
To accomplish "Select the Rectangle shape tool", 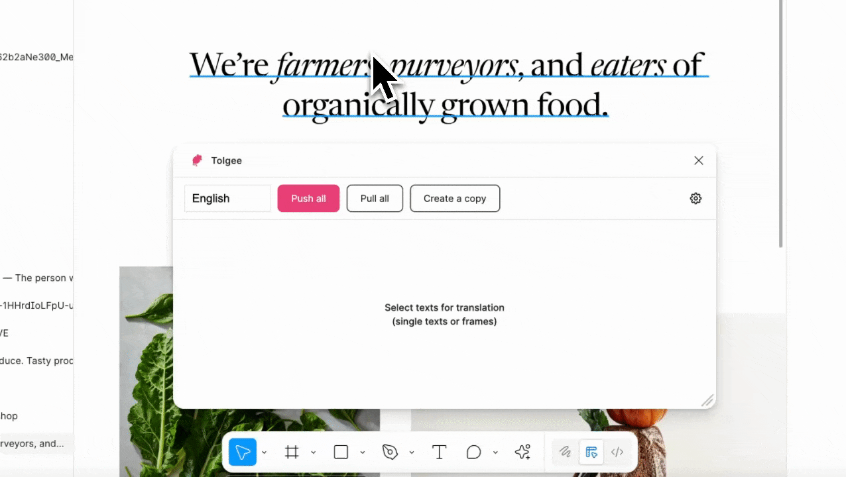I will [341, 452].
